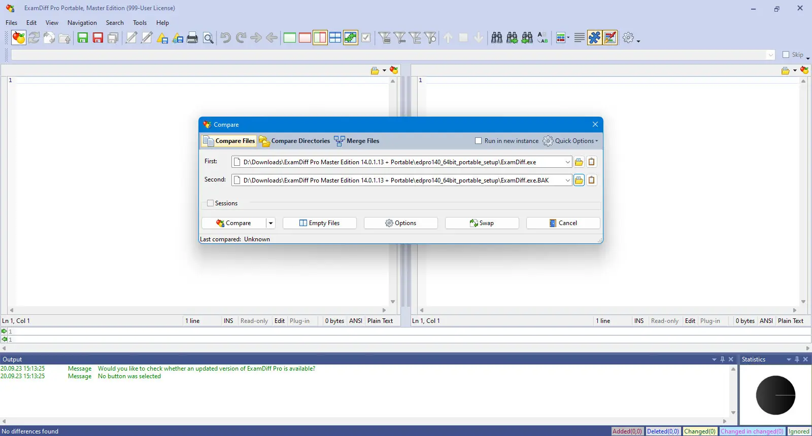Open the Statistics panel options dropdown arrow

coord(789,359)
